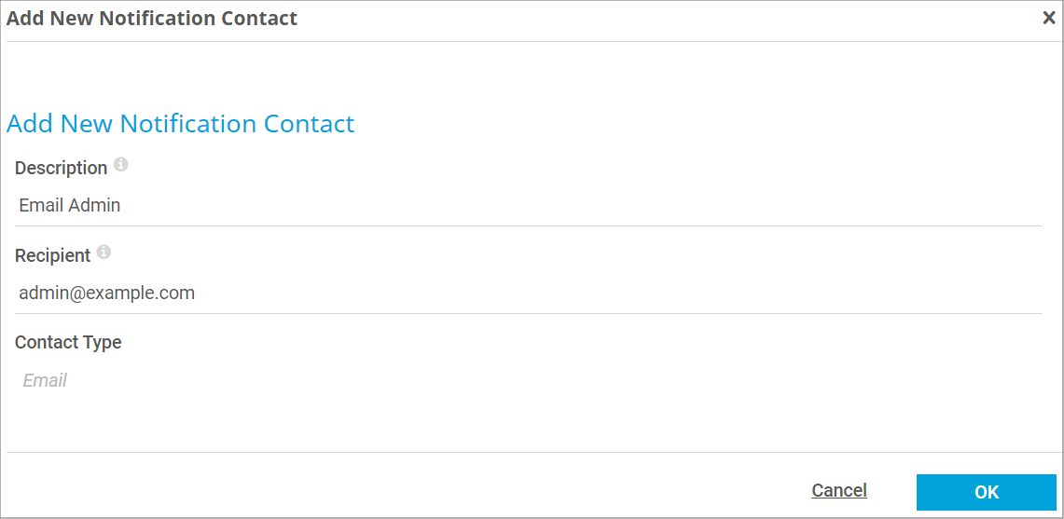Focus the Recipient field with admin@example.com

(x=529, y=294)
